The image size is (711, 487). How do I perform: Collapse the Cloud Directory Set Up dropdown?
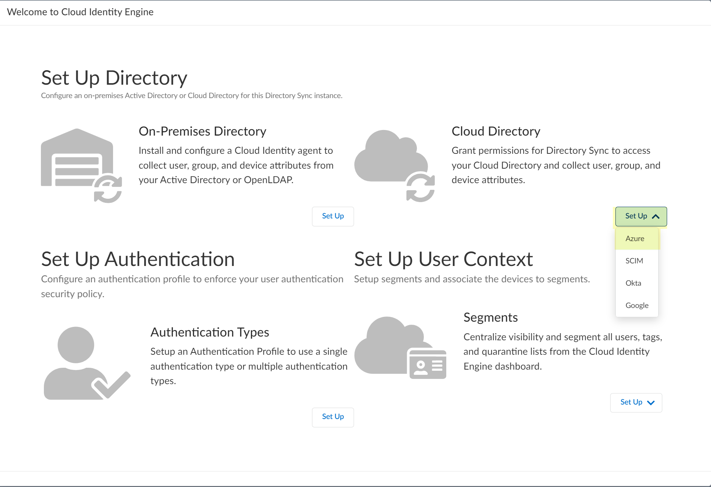coord(640,216)
